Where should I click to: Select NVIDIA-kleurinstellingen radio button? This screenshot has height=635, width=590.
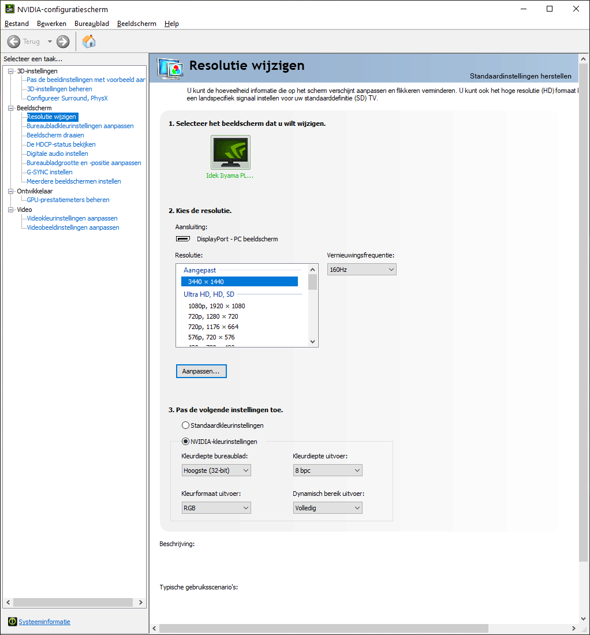click(185, 442)
